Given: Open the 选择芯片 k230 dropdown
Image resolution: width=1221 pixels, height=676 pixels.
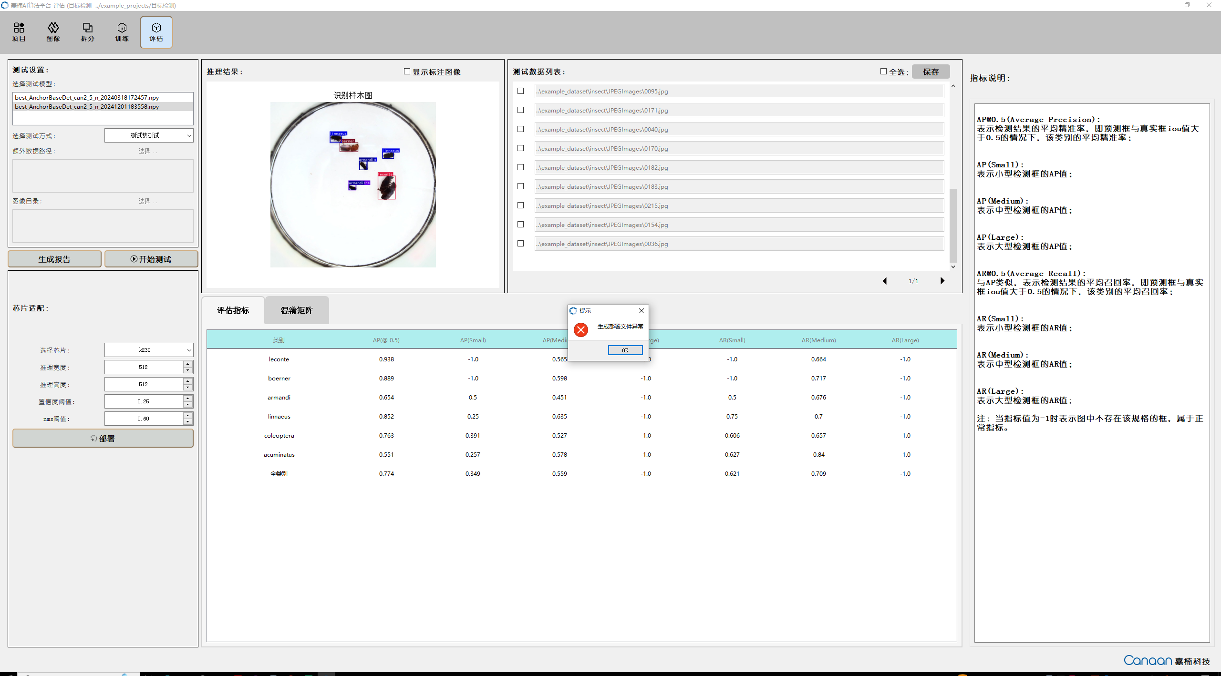Looking at the screenshot, I should point(149,350).
